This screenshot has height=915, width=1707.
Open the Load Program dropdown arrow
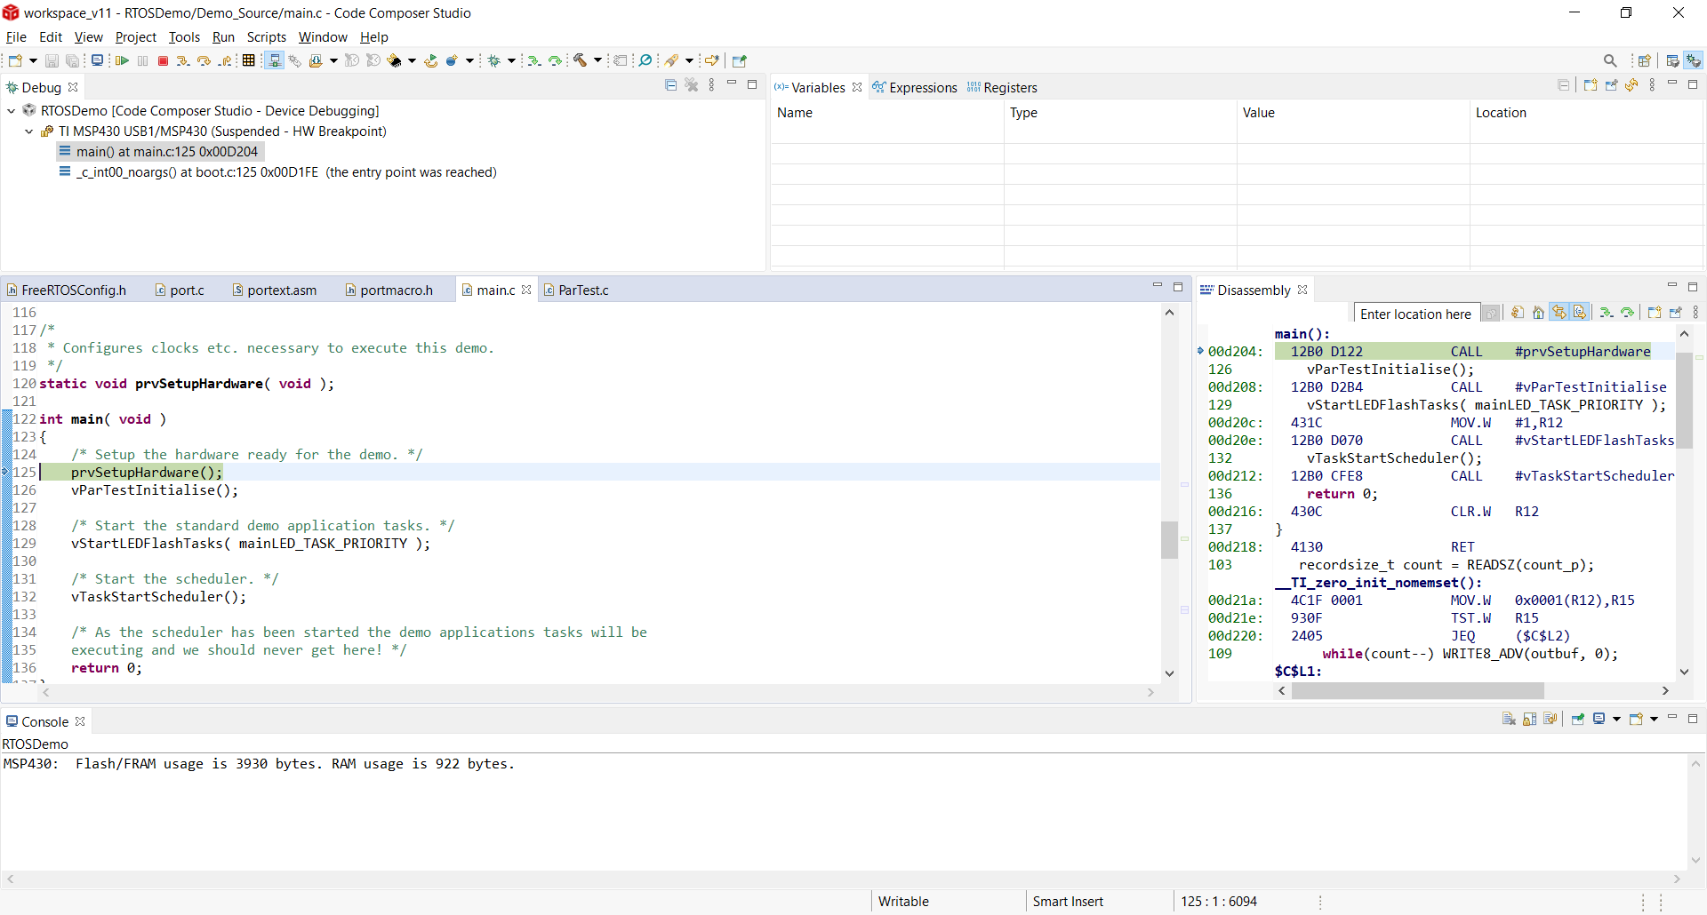[x=333, y=60]
